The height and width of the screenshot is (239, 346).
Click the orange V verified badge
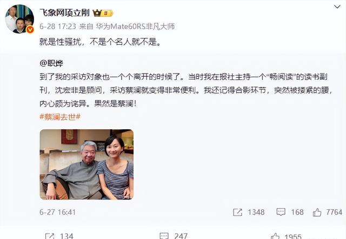[x=30, y=30]
